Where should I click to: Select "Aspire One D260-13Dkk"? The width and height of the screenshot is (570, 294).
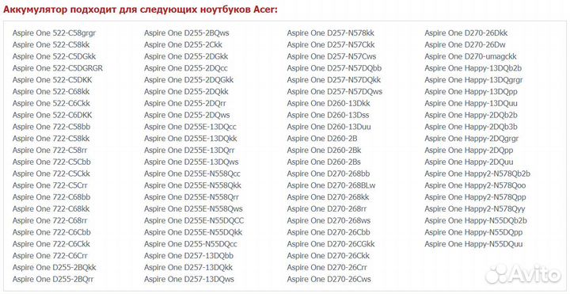pyautogui.click(x=329, y=103)
